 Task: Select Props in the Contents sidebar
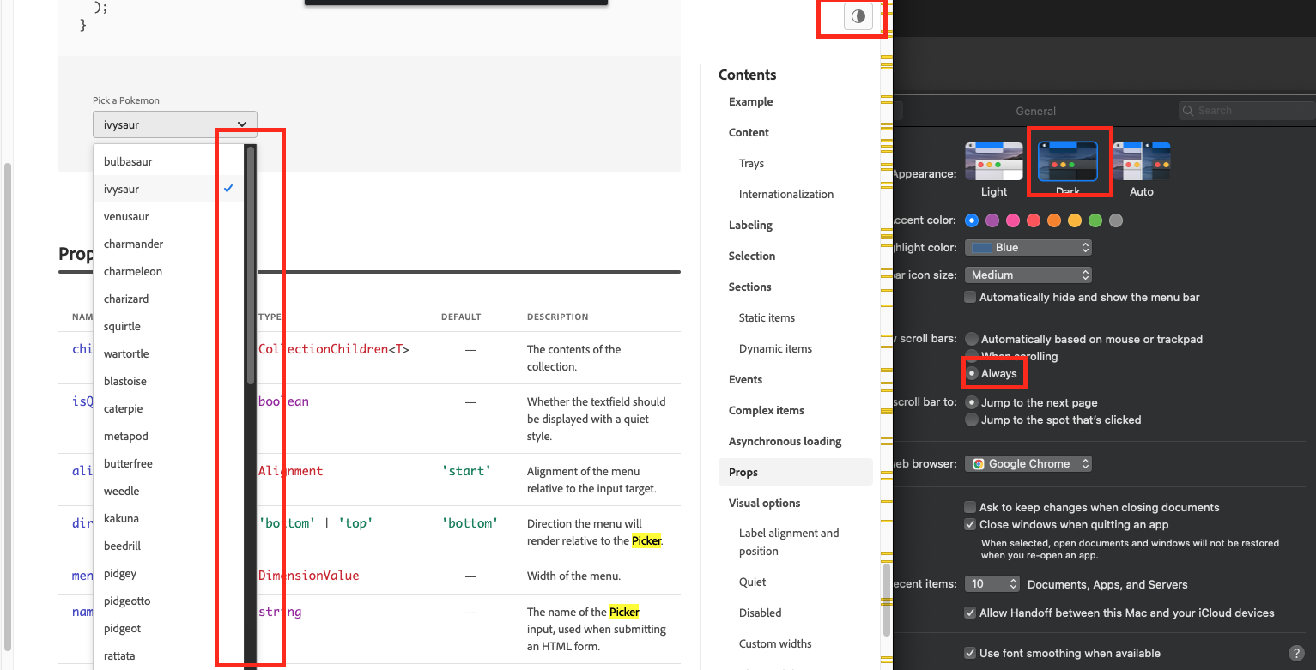(x=743, y=472)
